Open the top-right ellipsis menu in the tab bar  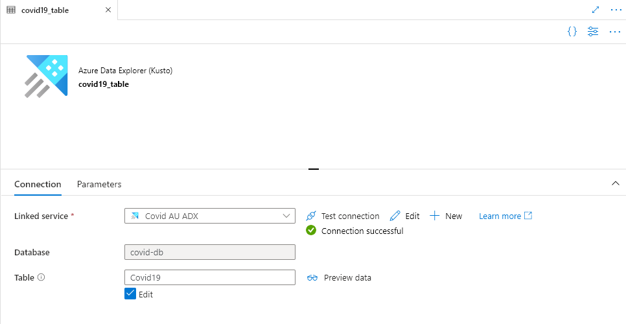[616, 10]
